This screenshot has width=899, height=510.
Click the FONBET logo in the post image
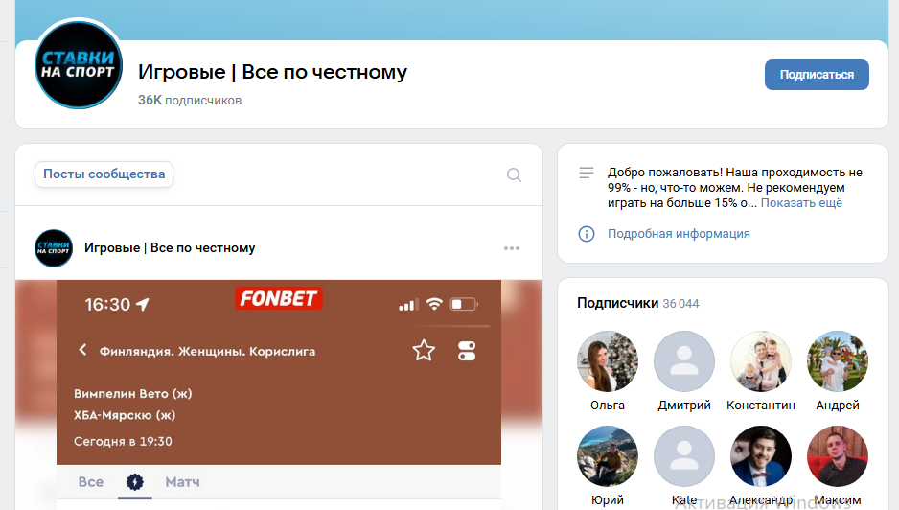pos(279,298)
